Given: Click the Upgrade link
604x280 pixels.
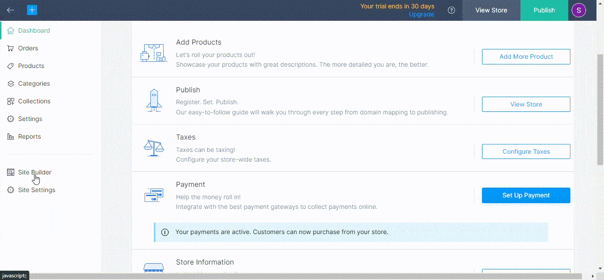Looking at the screenshot, I should tap(421, 14).
